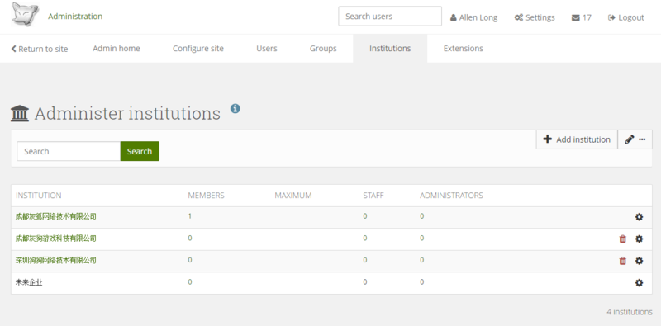Open the Configure site menu
This screenshot has width=661, height=326.
(x=198, y=49)
